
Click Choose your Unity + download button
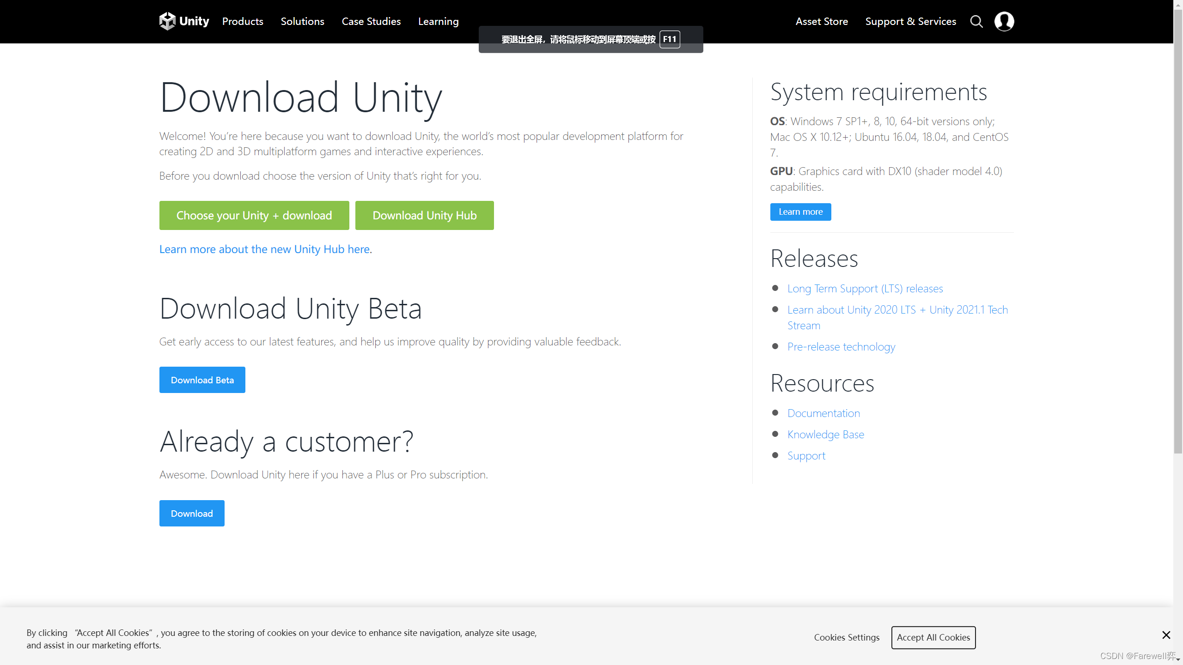[254, 215]
